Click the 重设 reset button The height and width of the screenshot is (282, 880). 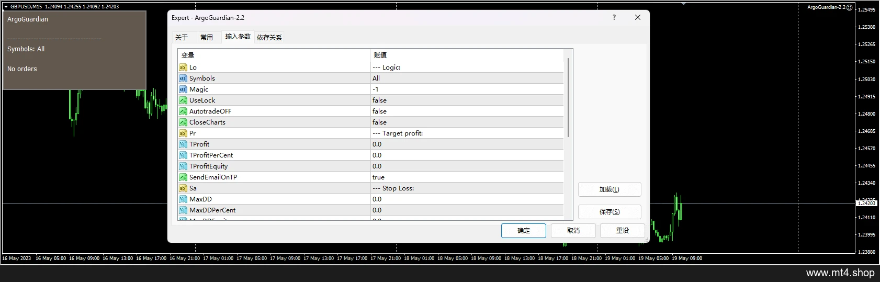(x=623, y=231)
